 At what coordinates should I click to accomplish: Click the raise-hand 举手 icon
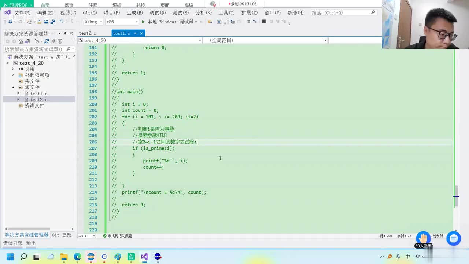(x=423, y=238)
